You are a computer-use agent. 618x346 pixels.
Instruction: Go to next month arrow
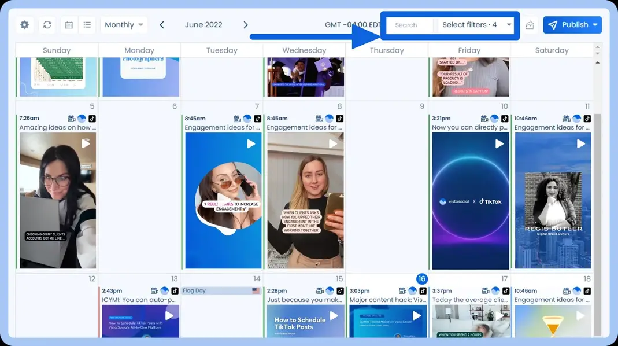point(246,25)
